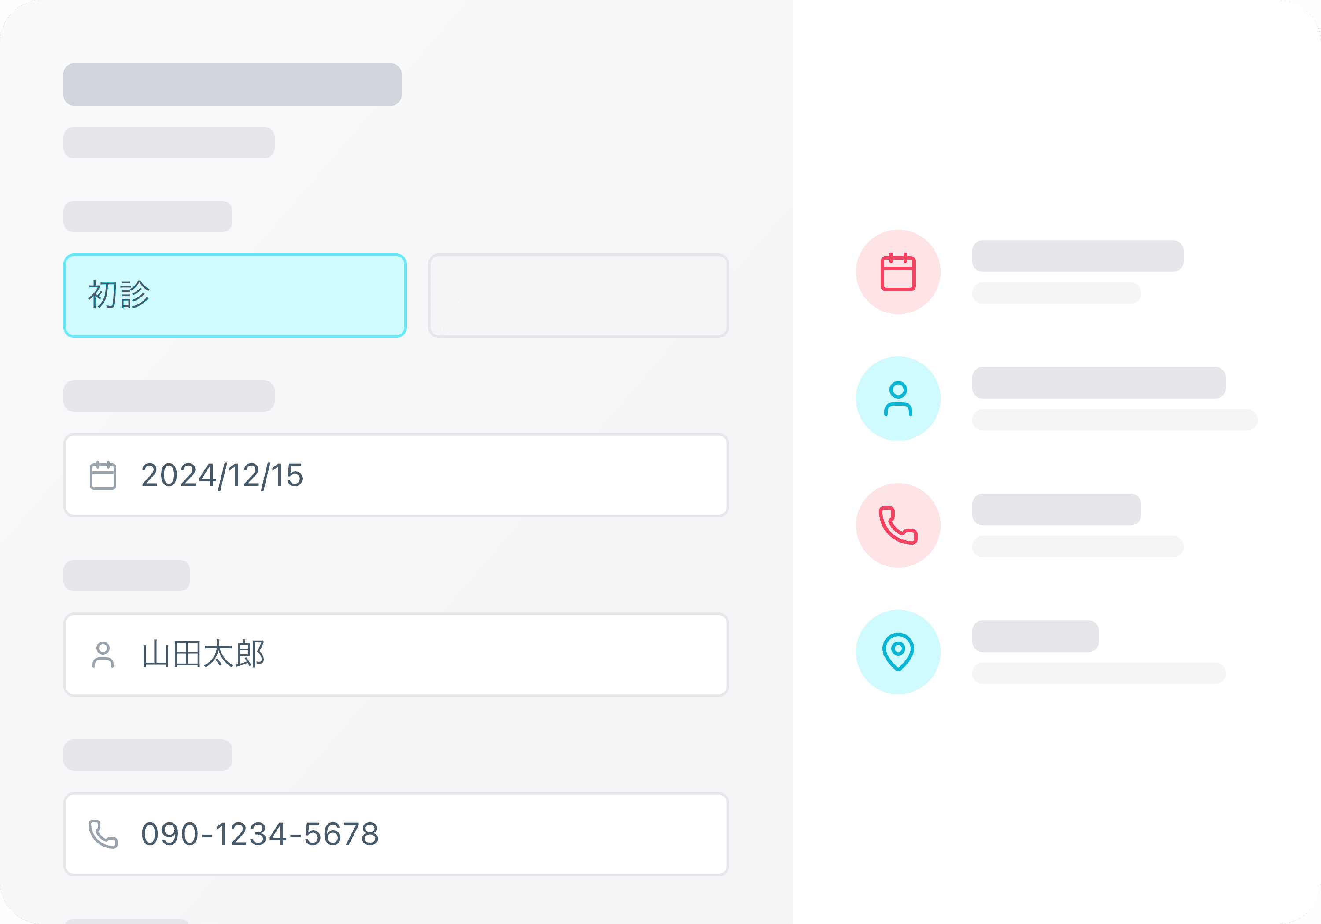Click the heading placeholder beside the red calendar icon
1321x924 pixels.
coord(1077,256)
